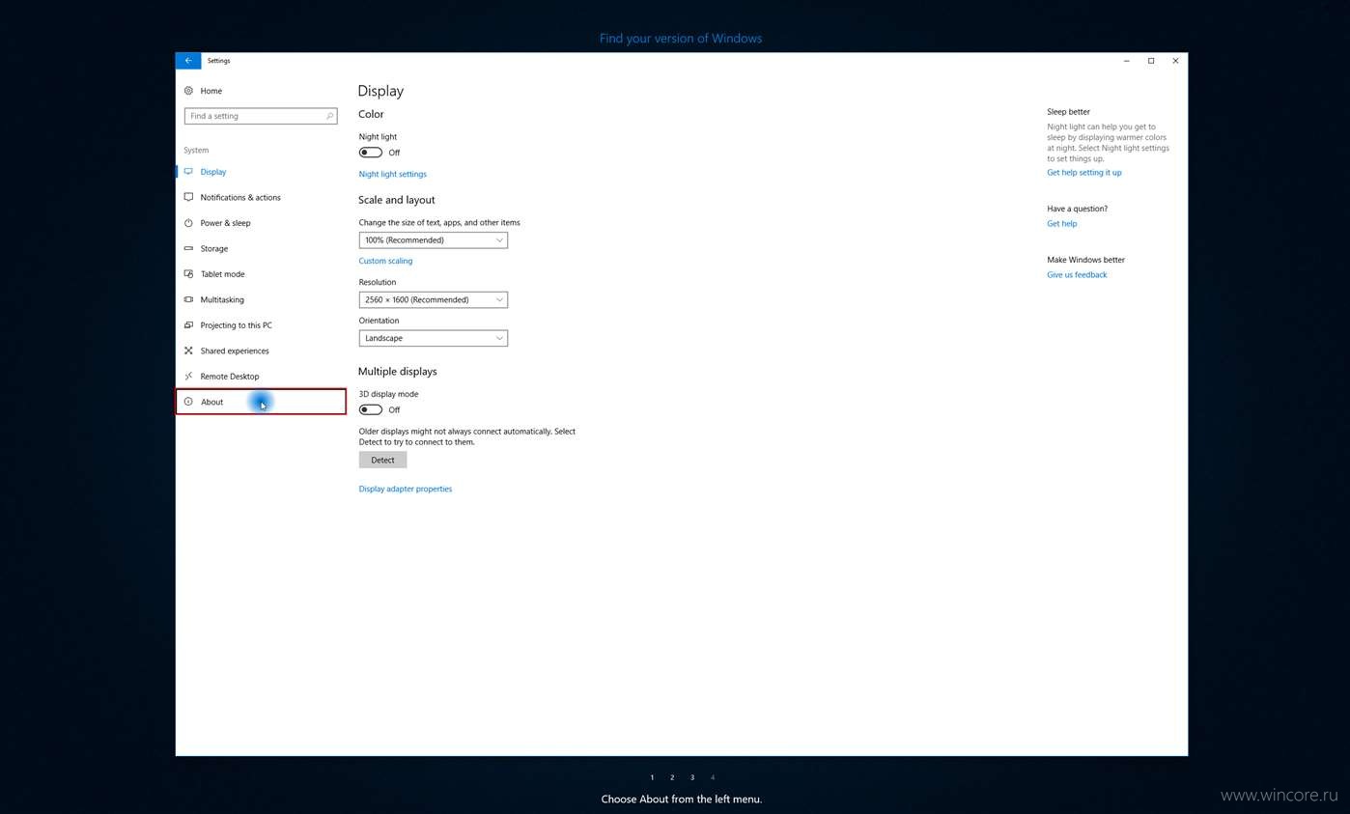Image resolution: width=1350 pixels, height=814 pixels.
Task: Go to slide page 4
Action: pos(713,777)
